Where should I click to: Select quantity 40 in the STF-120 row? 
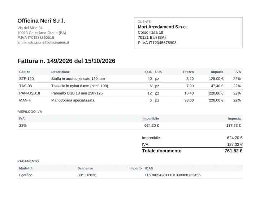pyautogui.click(x=149, y=79)
